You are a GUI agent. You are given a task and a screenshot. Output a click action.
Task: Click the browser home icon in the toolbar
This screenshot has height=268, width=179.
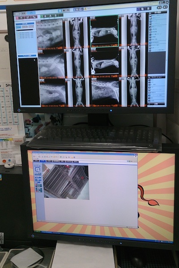pos(47,156)
